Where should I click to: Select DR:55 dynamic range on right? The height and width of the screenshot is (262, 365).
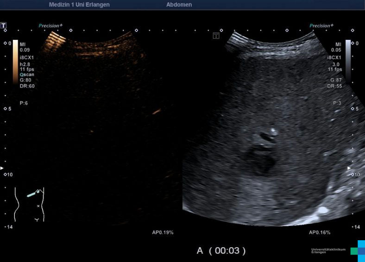click(x=335, y=86)
